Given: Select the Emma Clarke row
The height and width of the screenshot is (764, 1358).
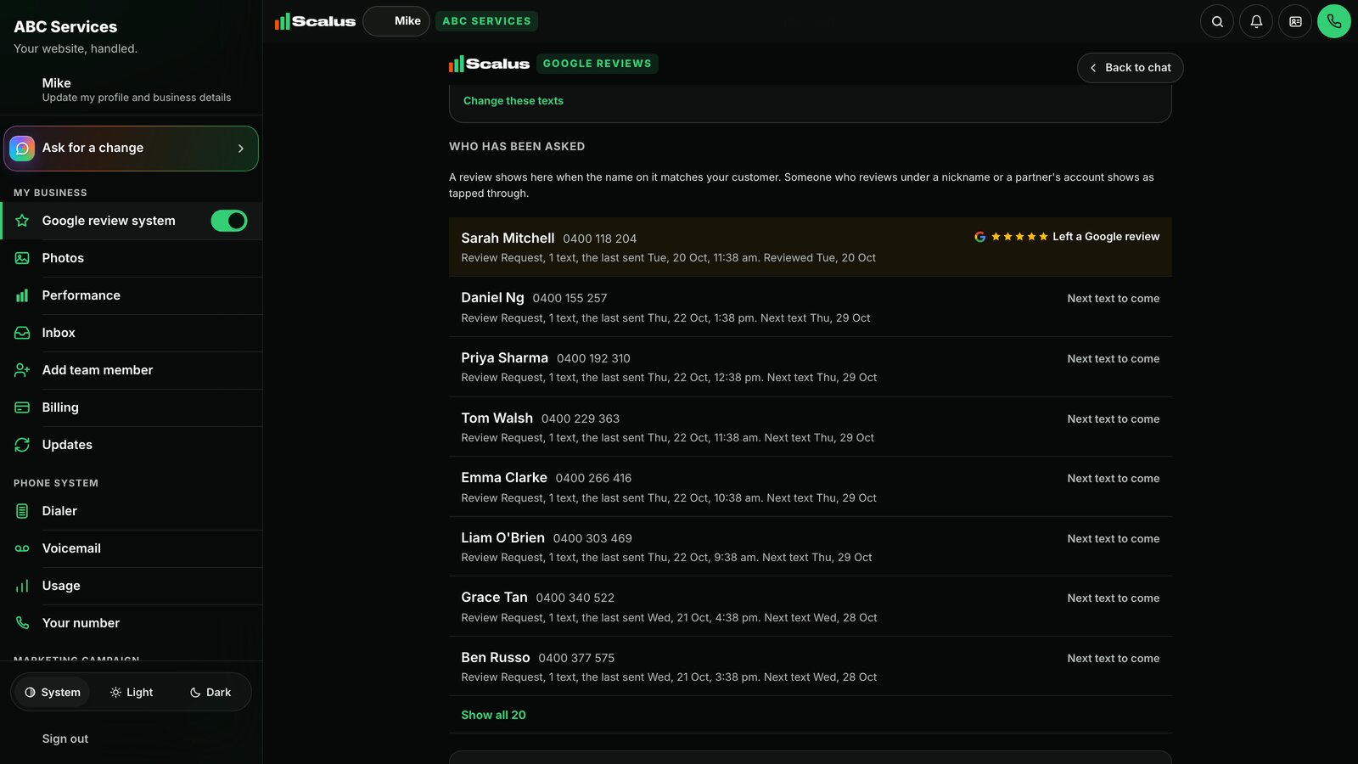Looking at the screenshot, I should [810, 486].
